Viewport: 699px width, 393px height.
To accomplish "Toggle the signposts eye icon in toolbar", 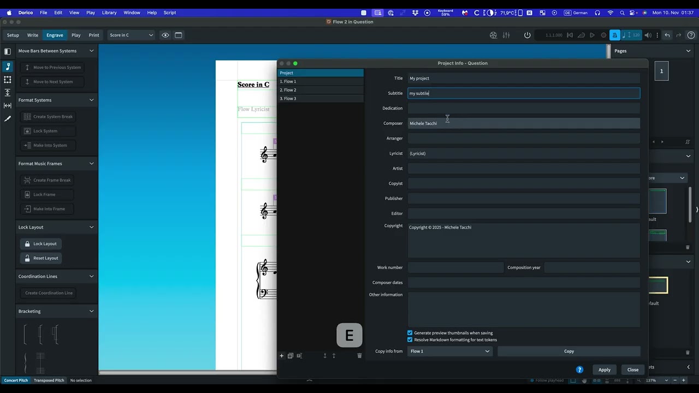I will coord(165,35).
